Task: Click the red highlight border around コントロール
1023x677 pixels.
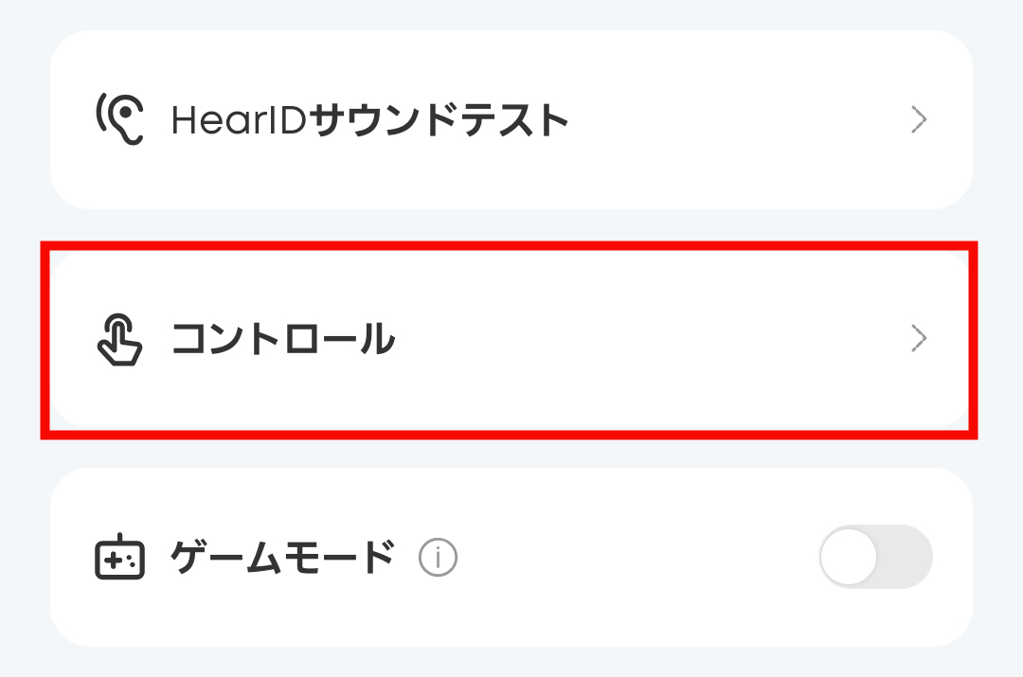Action: (x=509, y=245)
